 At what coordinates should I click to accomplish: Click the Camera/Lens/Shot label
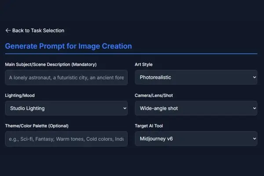(x=154, y=95)
